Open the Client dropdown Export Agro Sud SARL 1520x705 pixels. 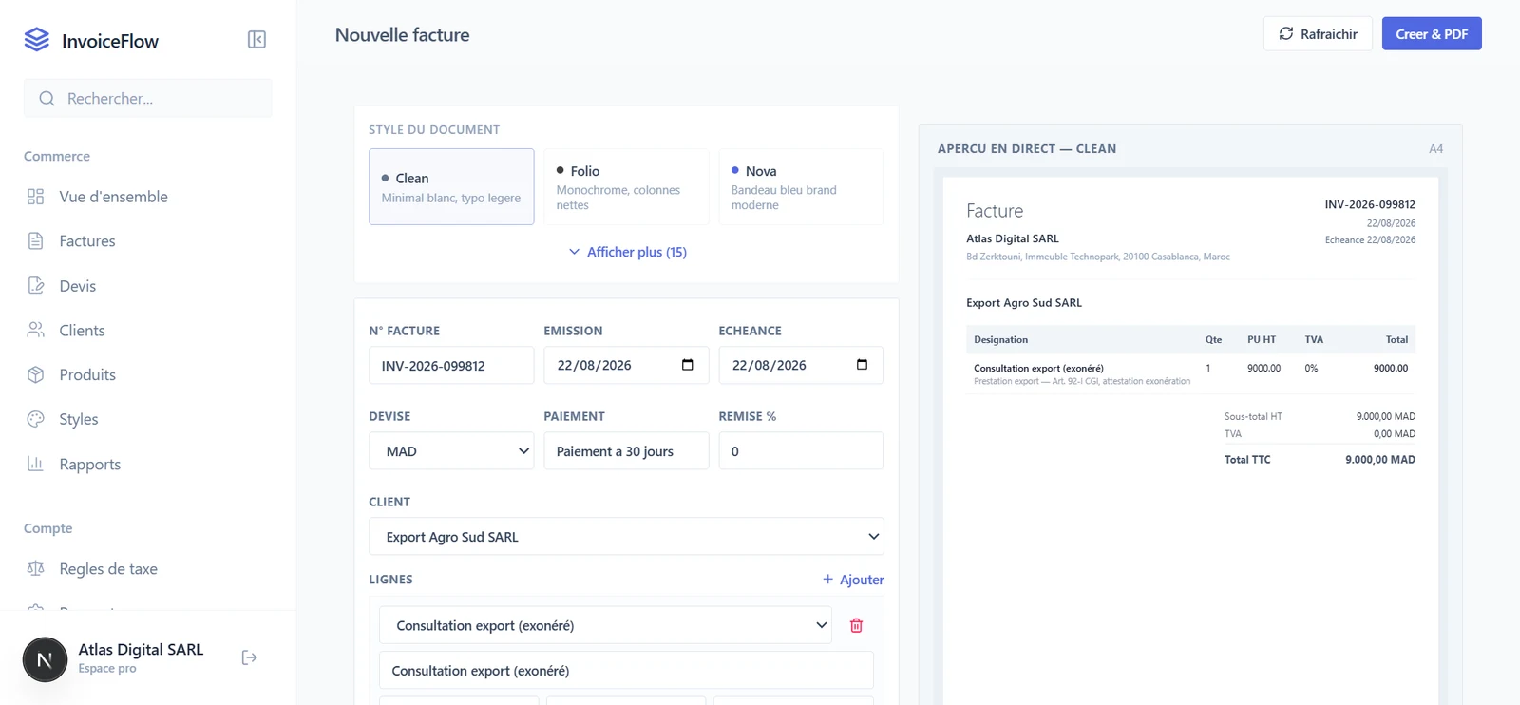point(626,537)
